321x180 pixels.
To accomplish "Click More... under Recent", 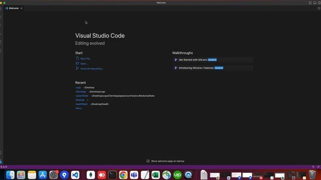I will [79, 108].
